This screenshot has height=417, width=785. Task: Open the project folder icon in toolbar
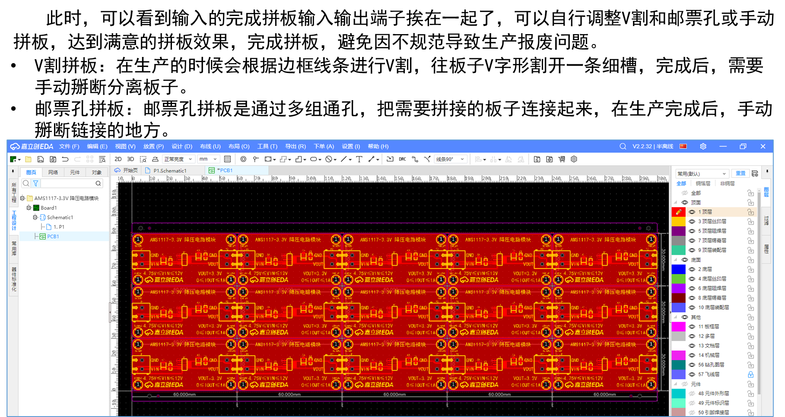click(28, 159)
